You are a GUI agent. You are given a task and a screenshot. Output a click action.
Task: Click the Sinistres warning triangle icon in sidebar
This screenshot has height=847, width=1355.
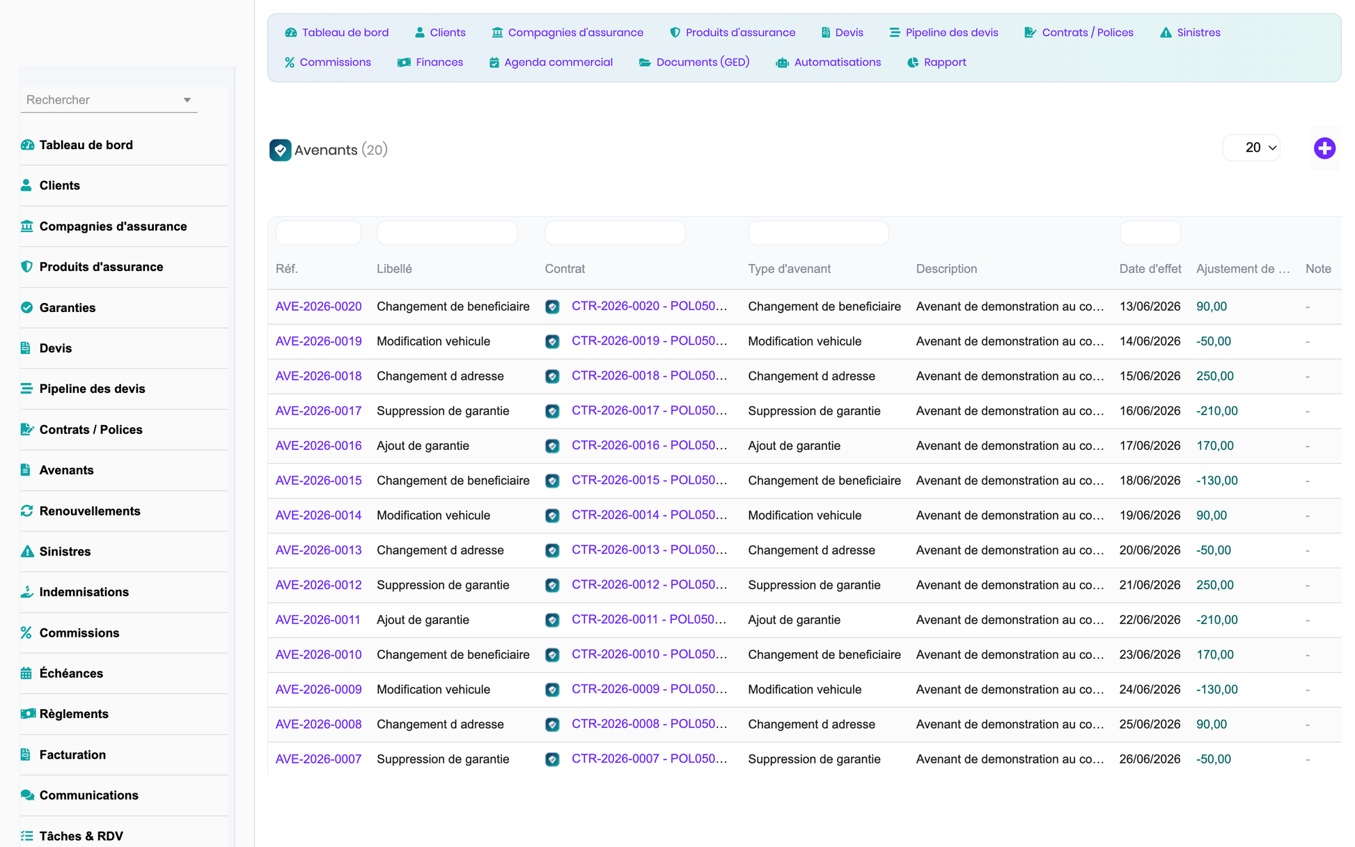pos(27,551)
